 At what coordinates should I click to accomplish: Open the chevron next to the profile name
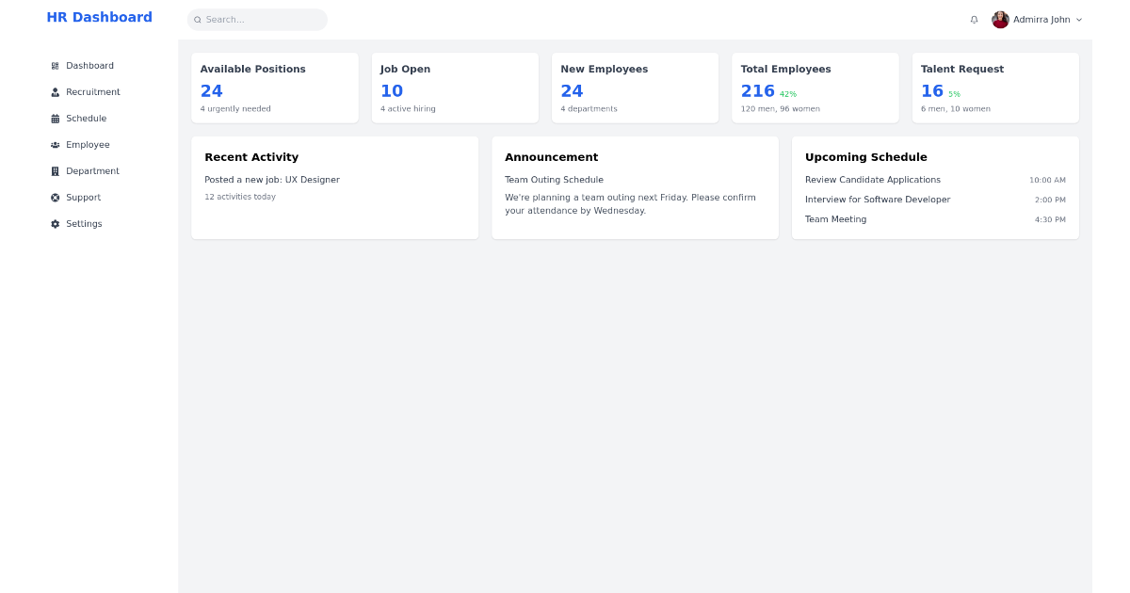point(1078,19)
